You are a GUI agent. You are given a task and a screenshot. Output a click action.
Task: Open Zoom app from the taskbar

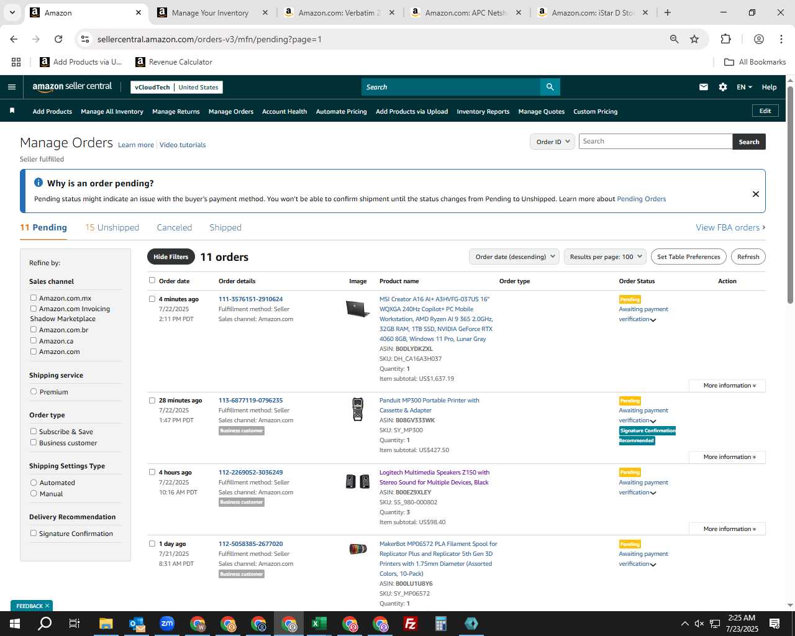click(x=166, y=624)
